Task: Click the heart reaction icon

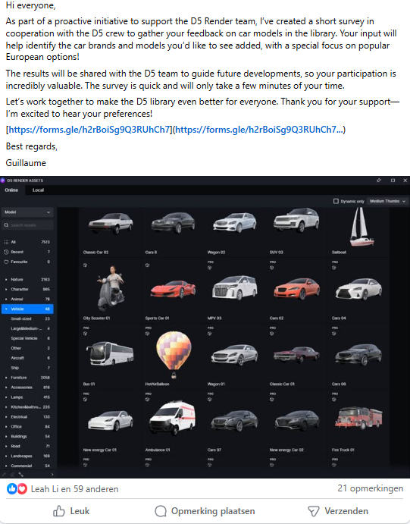Action: click(22, 489)
